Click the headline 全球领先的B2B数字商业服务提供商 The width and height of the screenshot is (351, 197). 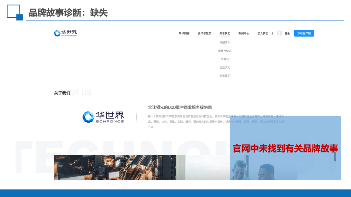pyautogui.click(x=180, y=107)
